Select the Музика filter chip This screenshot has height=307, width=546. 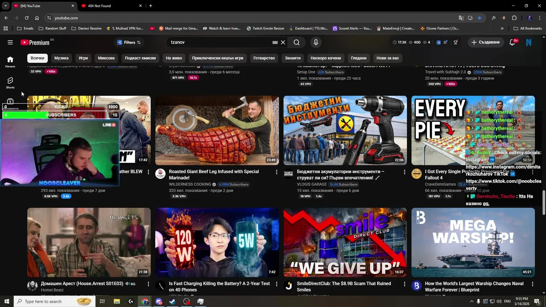tap(61, 58)
